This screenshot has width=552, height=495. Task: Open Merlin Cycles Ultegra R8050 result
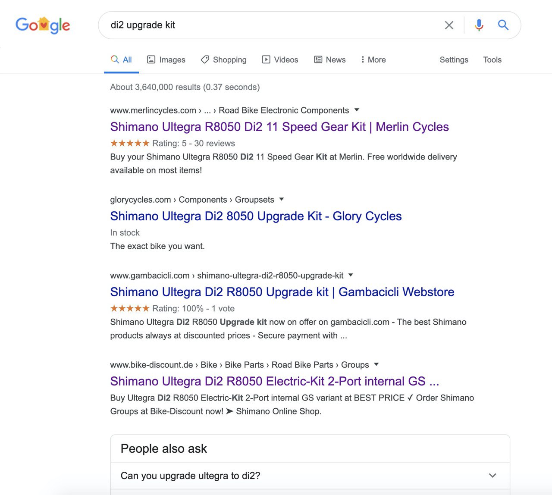[x=279, y=127]
